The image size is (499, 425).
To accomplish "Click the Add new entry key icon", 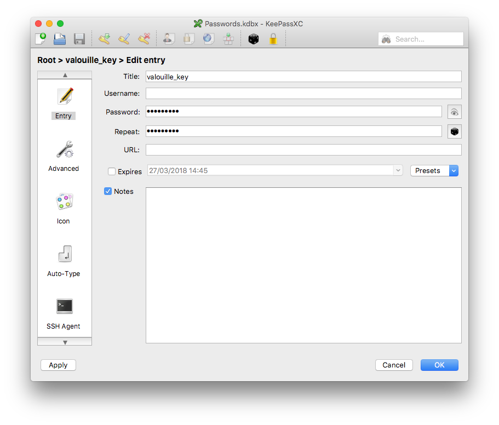I will point(105,39).
